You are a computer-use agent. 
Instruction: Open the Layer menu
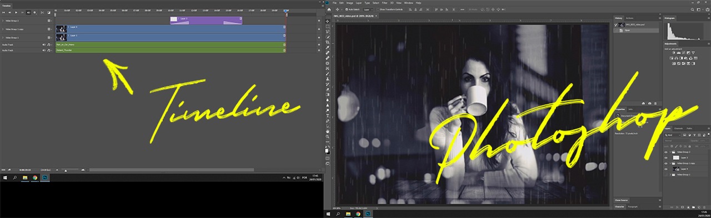click(359, 3)
